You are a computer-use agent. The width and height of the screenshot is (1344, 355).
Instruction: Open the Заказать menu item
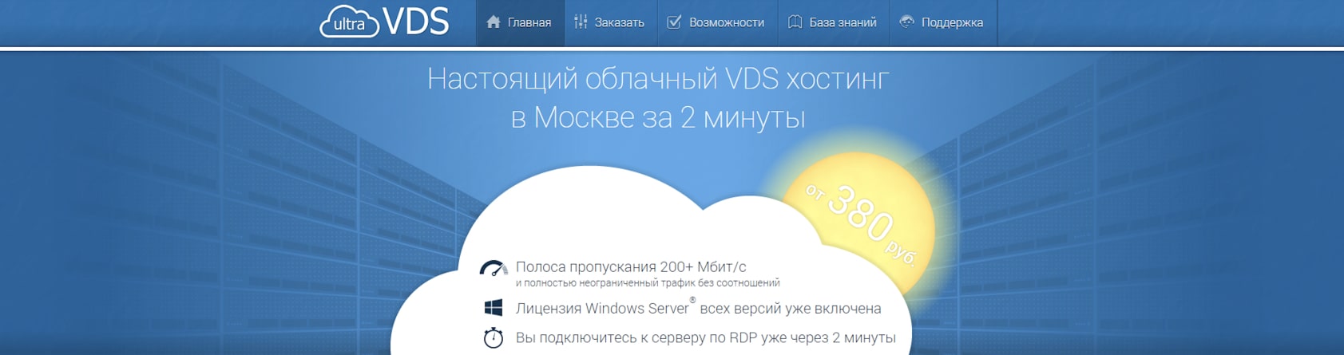click(611, 22)
